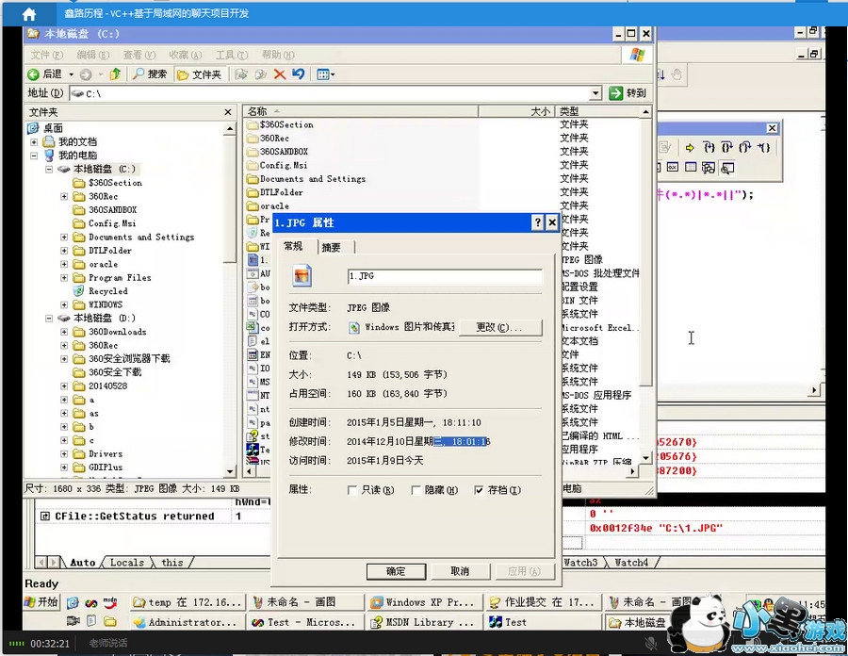
Task: Switch to the Summary (摘要) tab
Action: click(331, 247)
